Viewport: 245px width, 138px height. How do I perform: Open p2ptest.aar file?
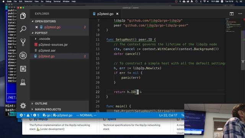(59, 51)
